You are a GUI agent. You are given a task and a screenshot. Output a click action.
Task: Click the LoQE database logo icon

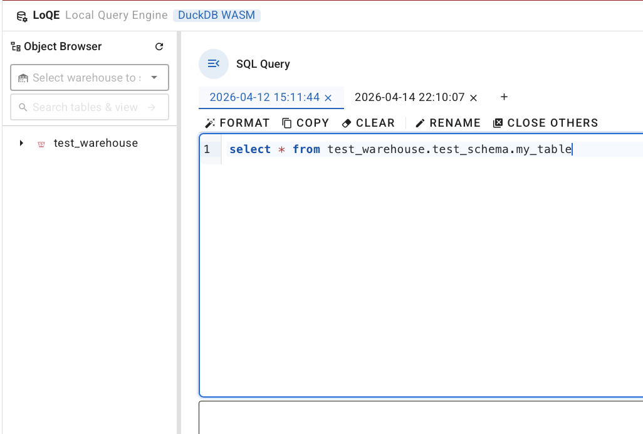click(x=22, y=16)
